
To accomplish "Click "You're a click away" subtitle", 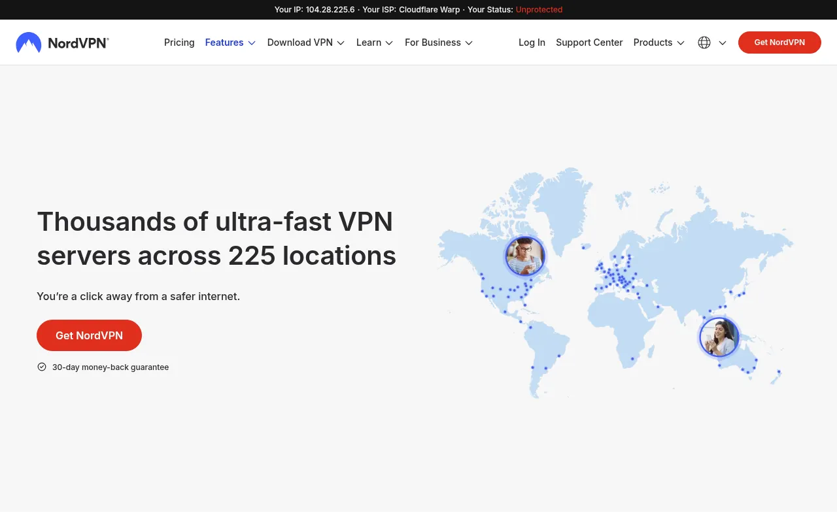I will click(138, 296).
